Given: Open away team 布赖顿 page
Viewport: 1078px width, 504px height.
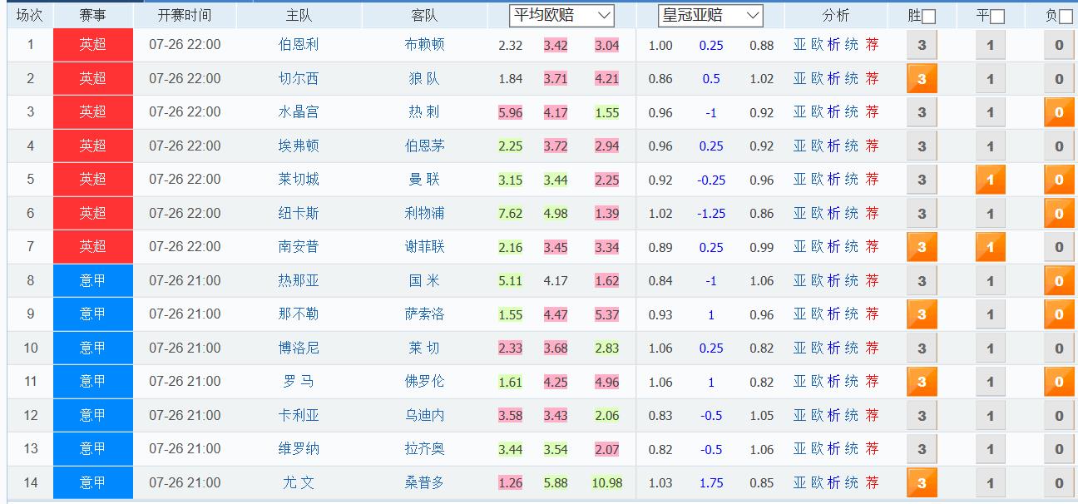Looking at the screenshot, I should pyautogui.click(x=424, y=45).
